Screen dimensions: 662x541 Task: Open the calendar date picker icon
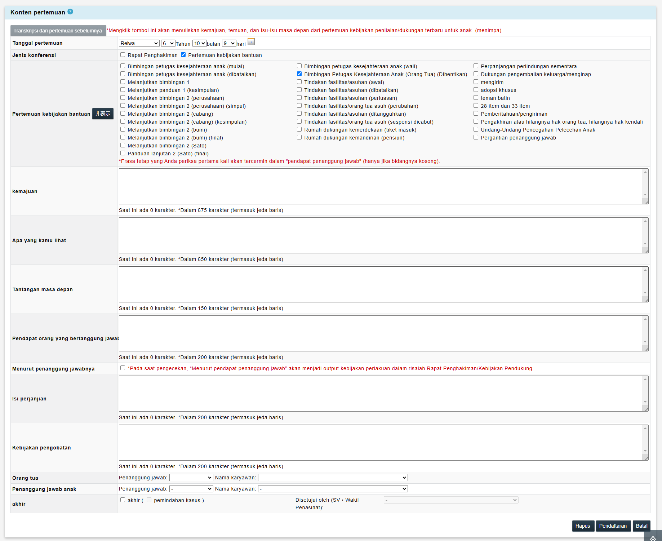coord(251,42)
